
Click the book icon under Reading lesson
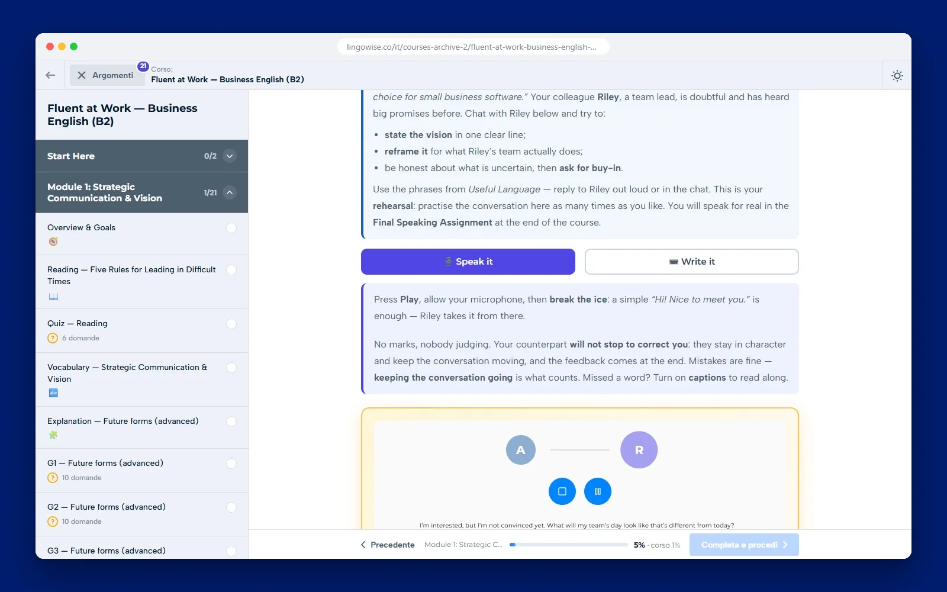tap(53, 296)
